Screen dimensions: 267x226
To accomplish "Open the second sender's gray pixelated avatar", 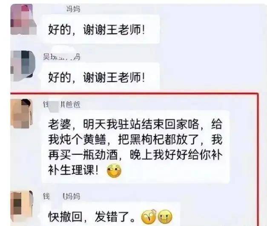I will (x=23, y=66).
